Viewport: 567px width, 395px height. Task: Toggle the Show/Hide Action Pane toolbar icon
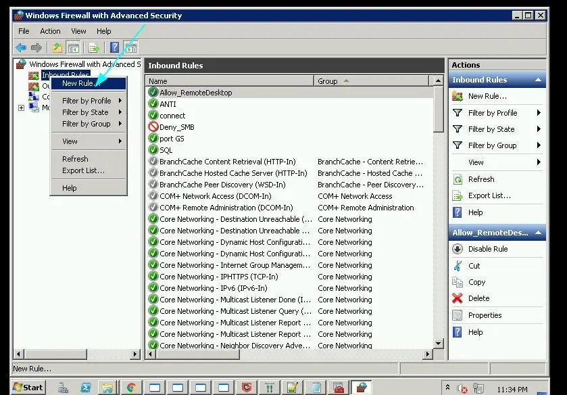click(131, 47)
